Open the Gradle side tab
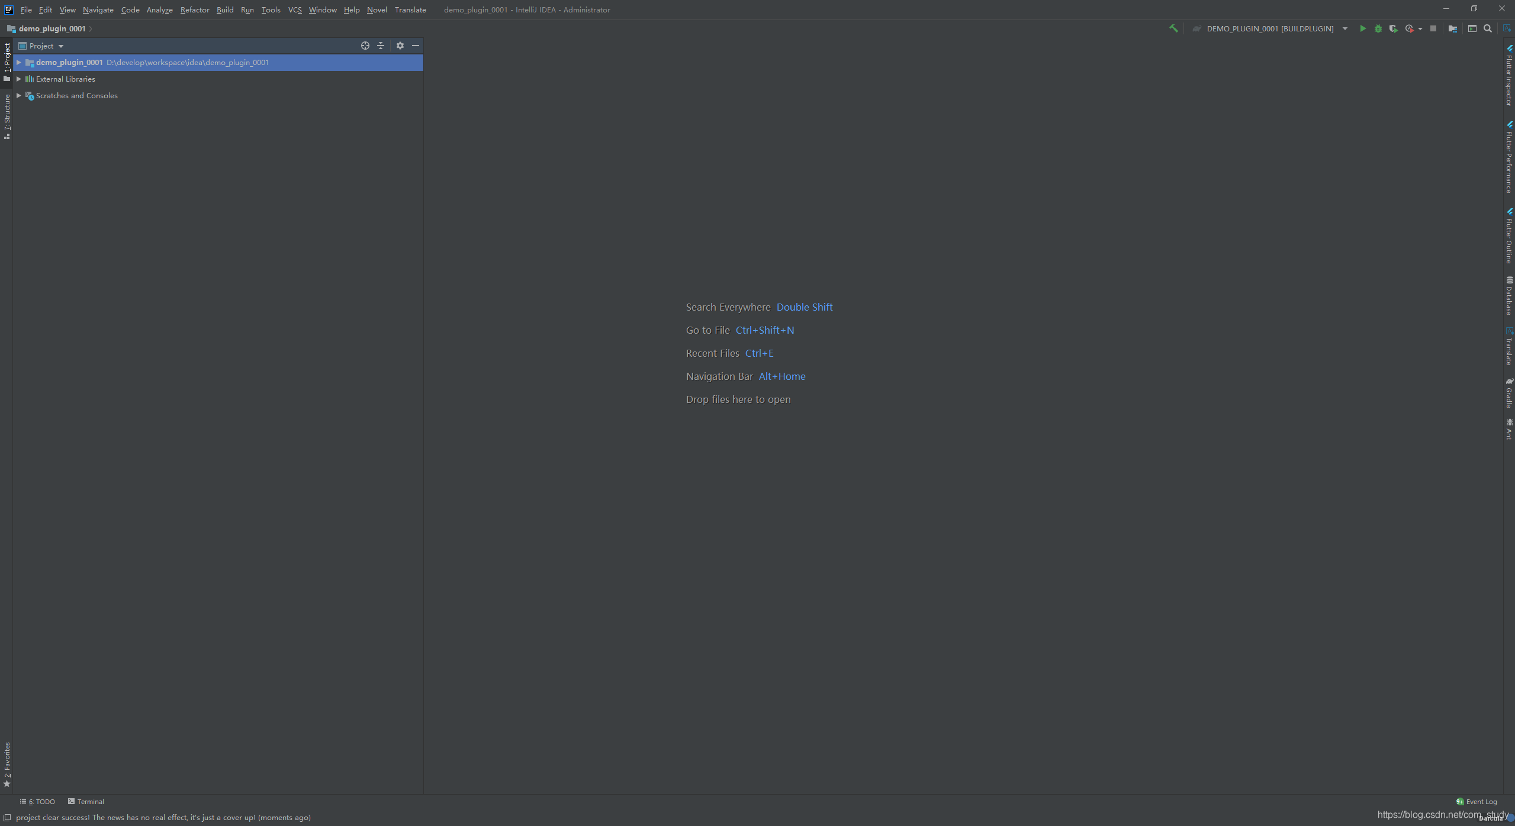The height and width of the screenshot is (826, 1515). click(x=1509, y=393)
